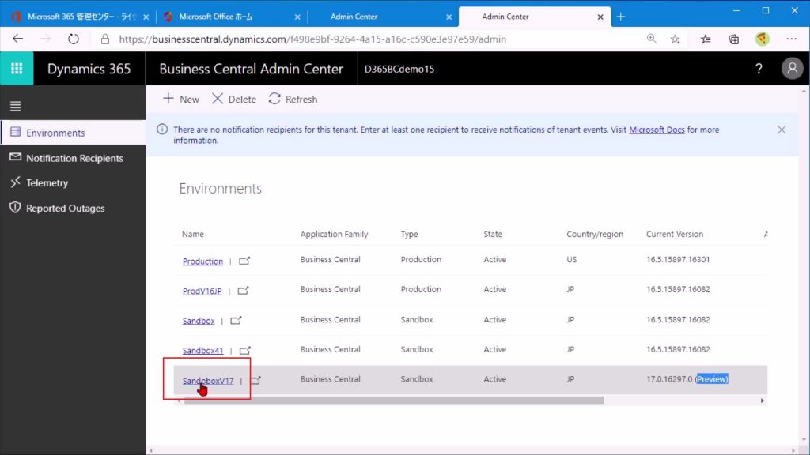The image size is (810, 455).
Task: Open a new browser tab
Action: coord(620,17)
